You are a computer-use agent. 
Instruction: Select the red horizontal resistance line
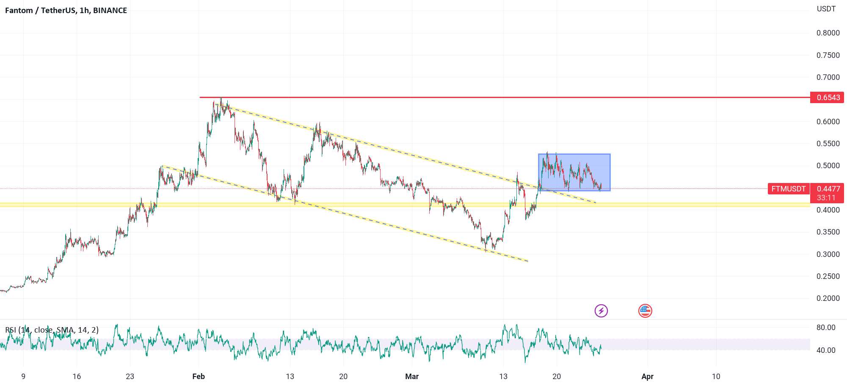tap(505, 98)
